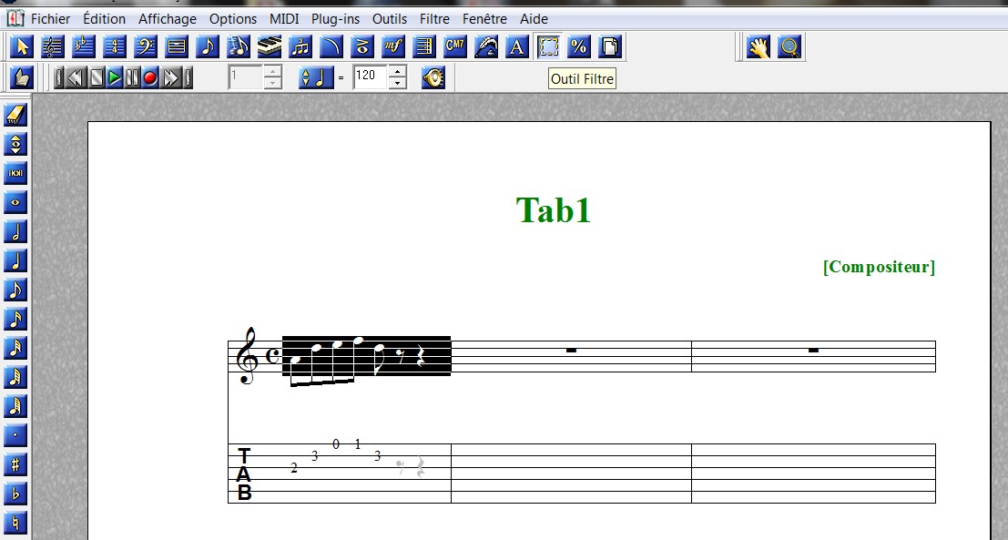Image resolution: width=1008 pixels, height=540 pixels.
Task: Choose the bass Clef tool
Action: click(x=146, y=46)
